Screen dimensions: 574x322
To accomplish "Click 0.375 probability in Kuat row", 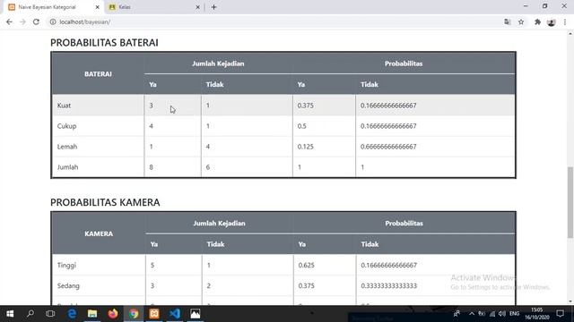I will [x=305, y=106].
